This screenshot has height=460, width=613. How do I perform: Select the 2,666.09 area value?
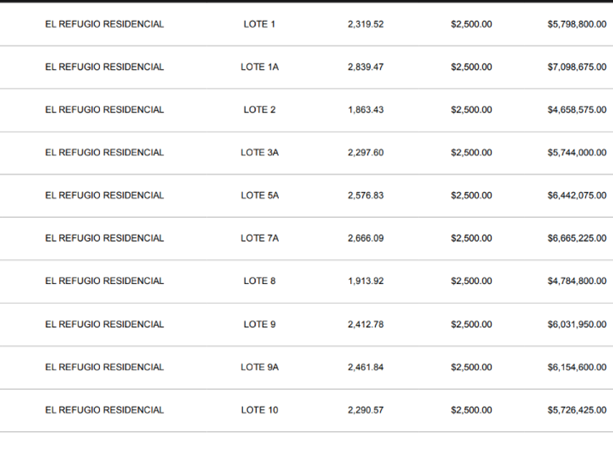click(x=366, y=238)
